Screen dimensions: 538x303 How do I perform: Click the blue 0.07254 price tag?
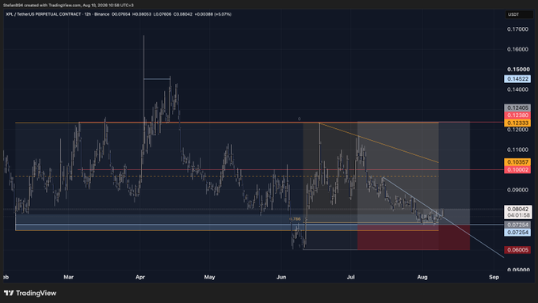pos(517,233)
